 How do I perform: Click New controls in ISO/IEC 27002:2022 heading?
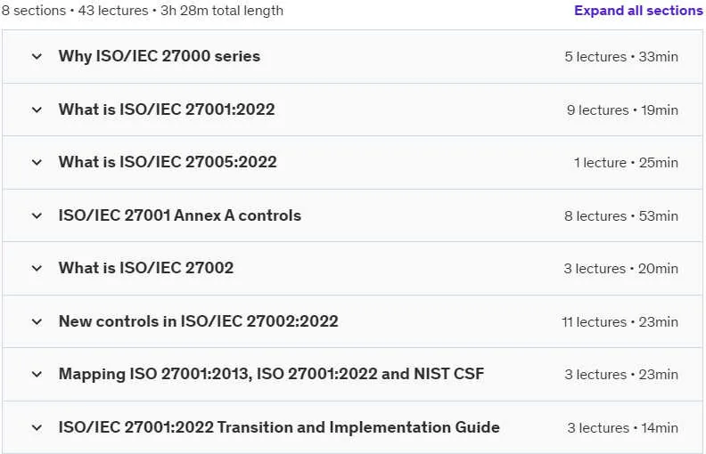pyautogui.click(x=199, y=321)
